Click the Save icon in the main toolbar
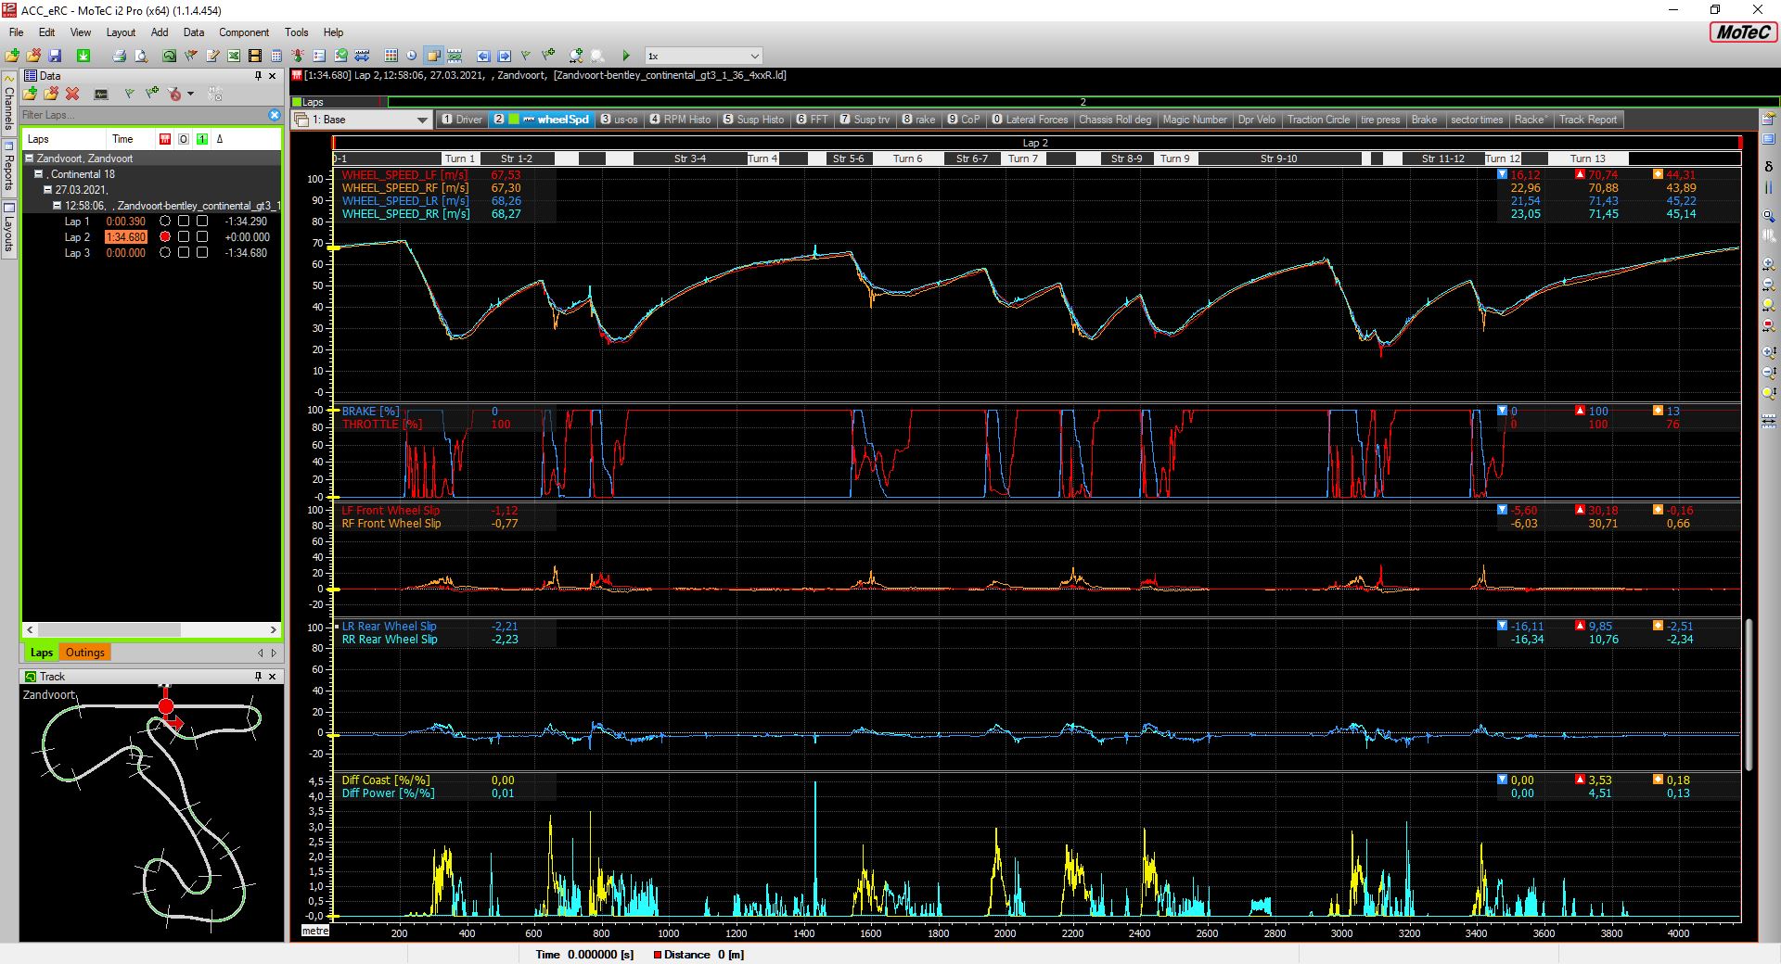Viewport: 1781px width, 964px height. coord(55,56)
